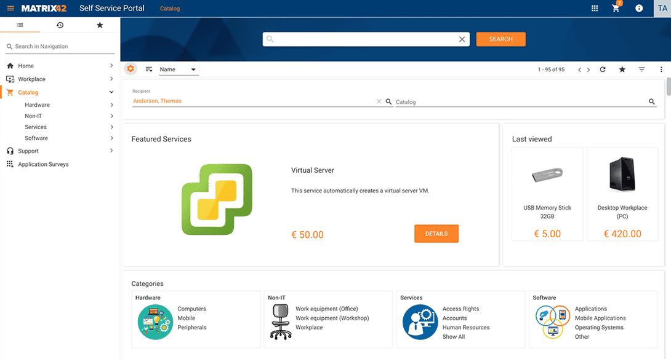Click the orange settings gear in the toolbar
Screen dimensions: 671x359
(x=131, y=69)
